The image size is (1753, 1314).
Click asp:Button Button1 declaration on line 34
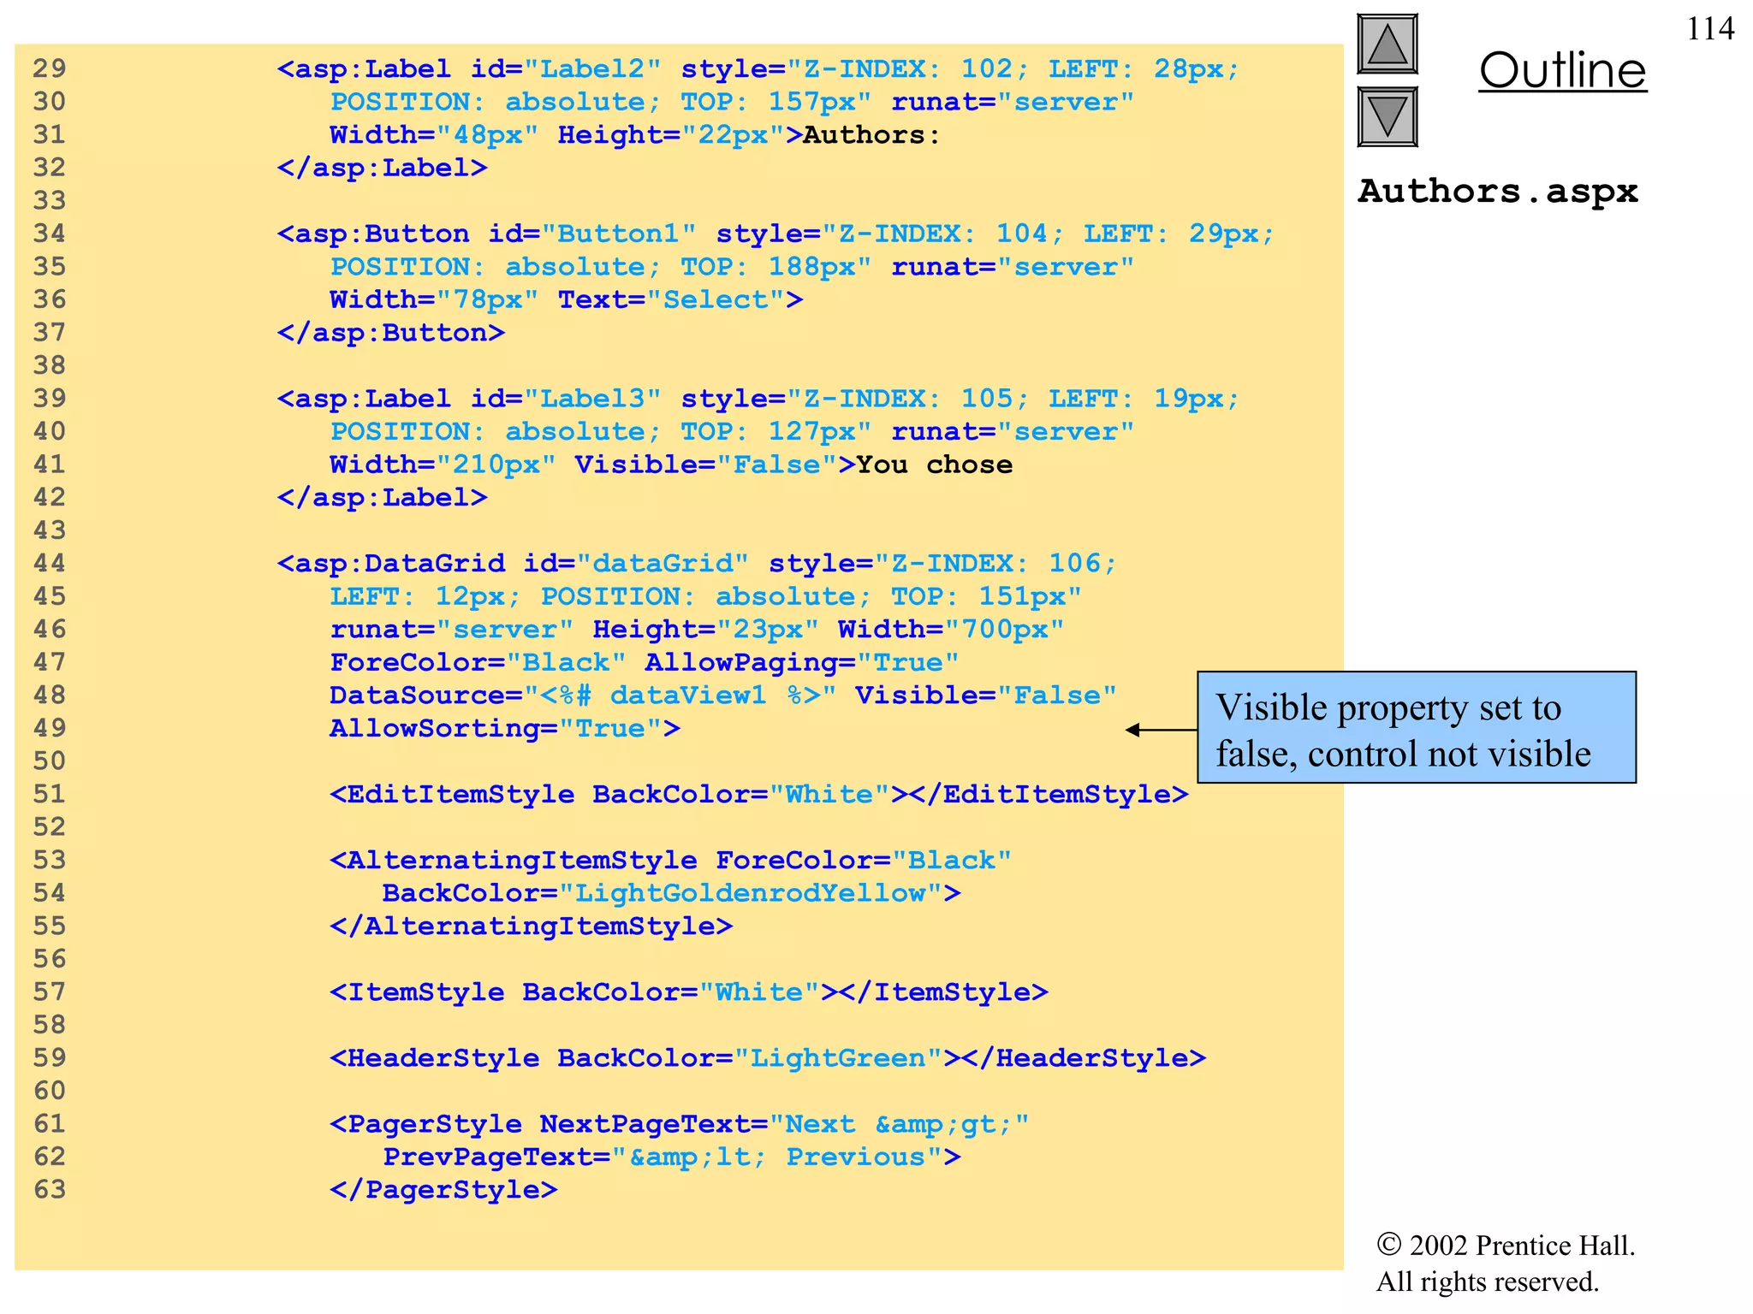[776, 234]
